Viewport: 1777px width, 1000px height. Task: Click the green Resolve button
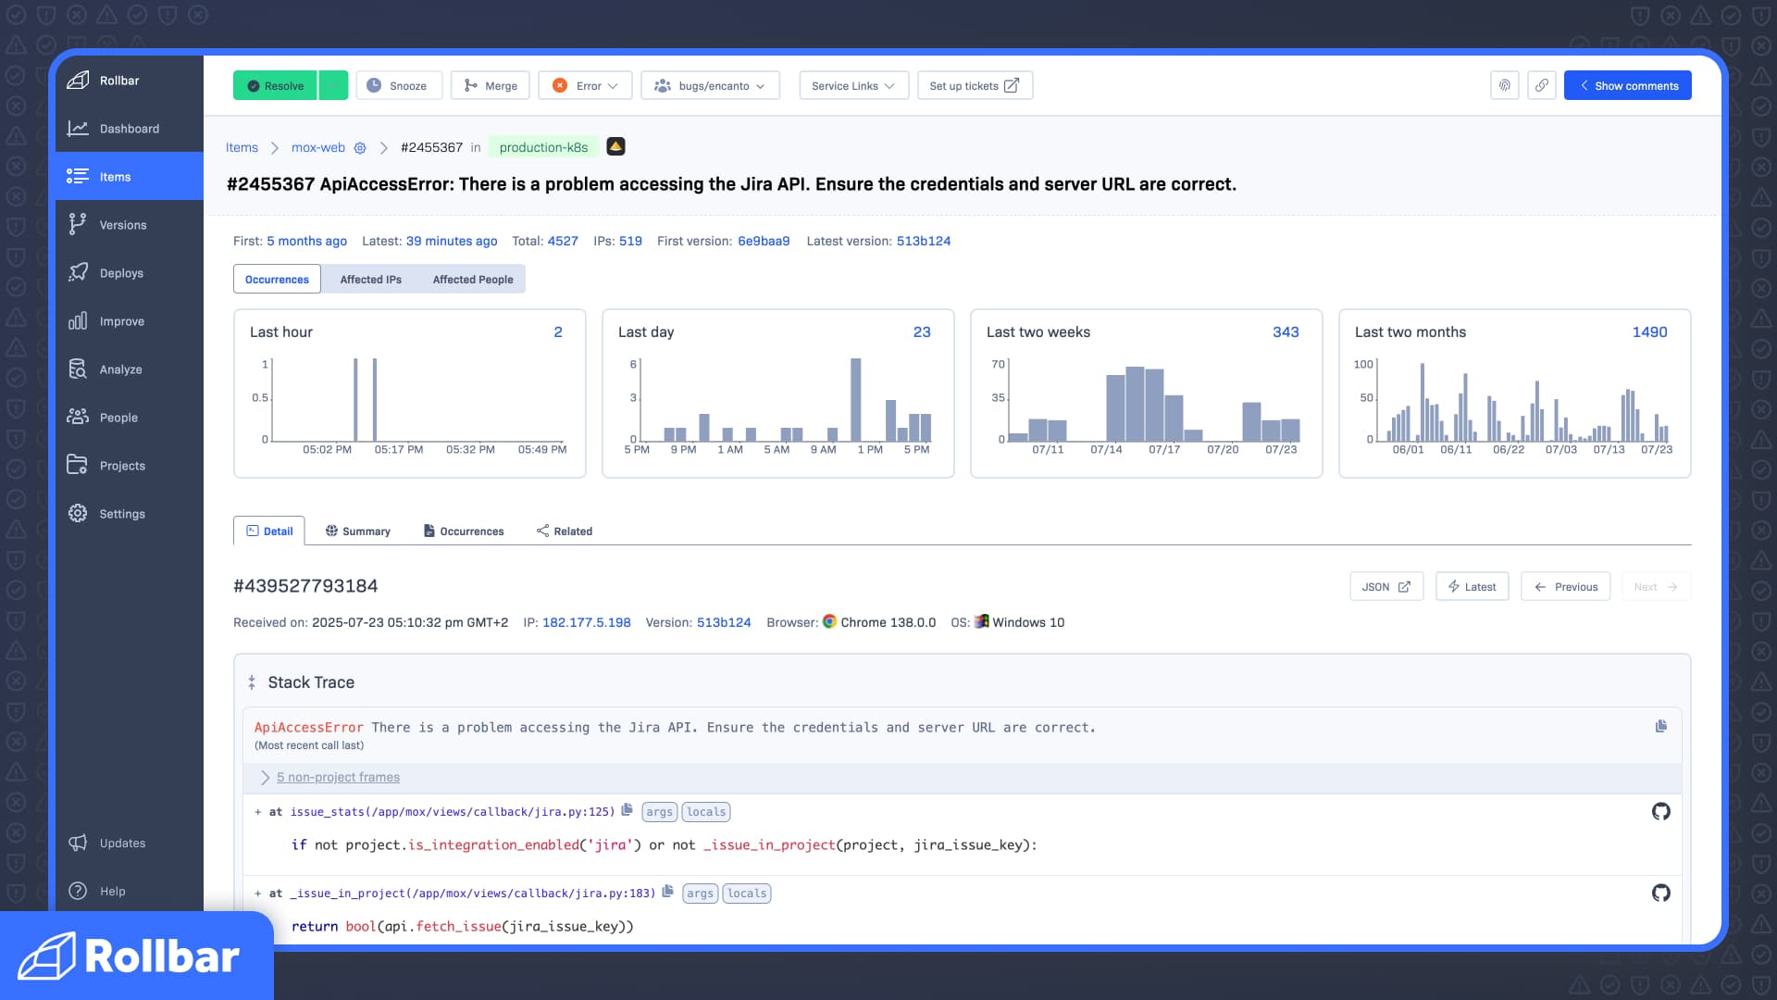click(275, 85)
